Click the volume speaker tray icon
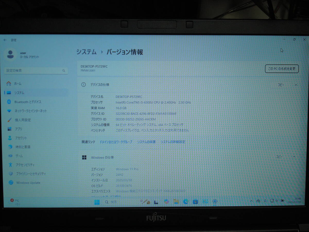The image size is (309, 232). click(x=276, y=201)
